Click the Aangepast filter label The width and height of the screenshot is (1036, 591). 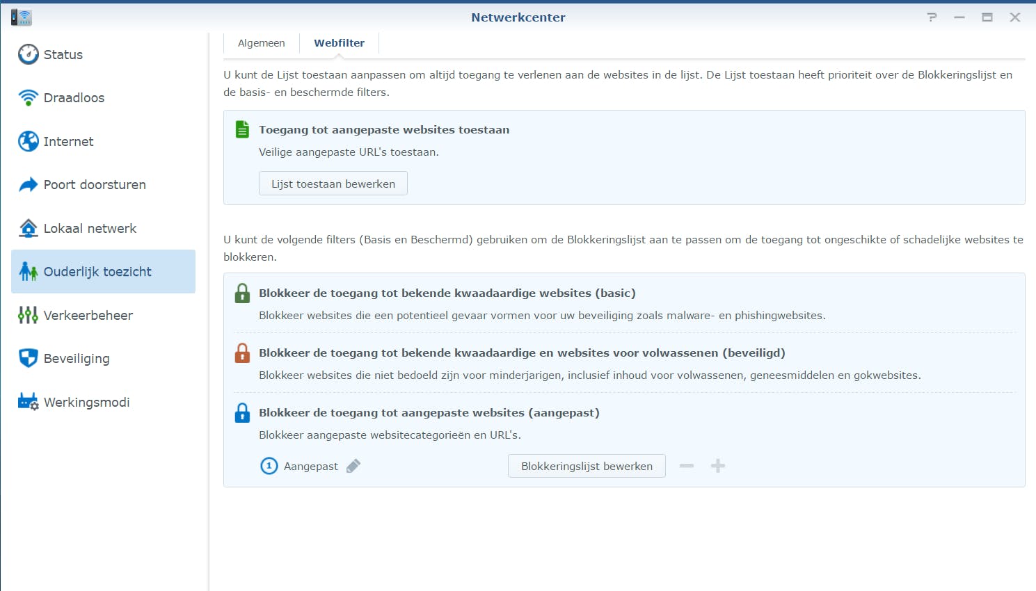click(x=311, y=467)
